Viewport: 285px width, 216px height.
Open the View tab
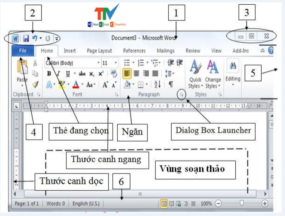click(216, 51)
